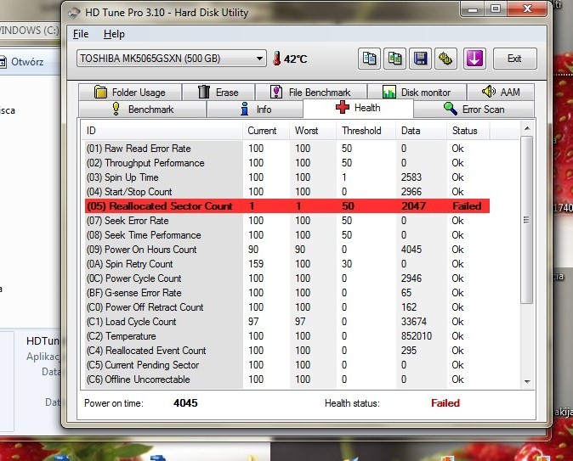
Task: Click the Worst column header
Action: pyautogui.click(x=313, y=131)
